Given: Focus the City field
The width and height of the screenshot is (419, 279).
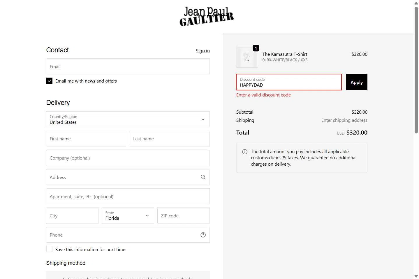Looking at the screenshot, I should coord(72,215).
